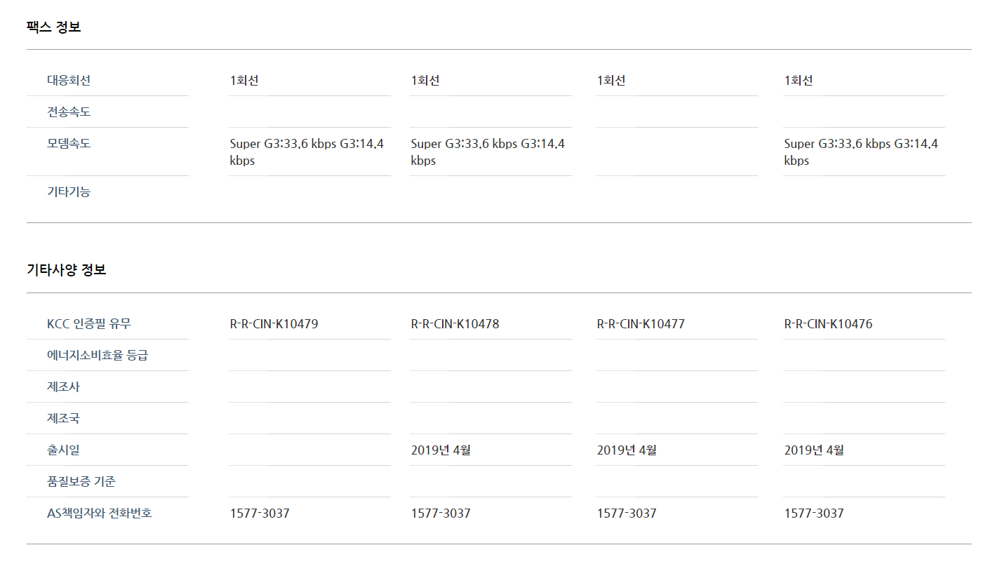Click the last product's 2019년 4월 release date
The image size is (1002, 571).
814,450
